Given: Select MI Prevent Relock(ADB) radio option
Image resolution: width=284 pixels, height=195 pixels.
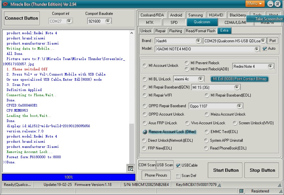Looking at the screenshot, I should [x=187, y=69].
